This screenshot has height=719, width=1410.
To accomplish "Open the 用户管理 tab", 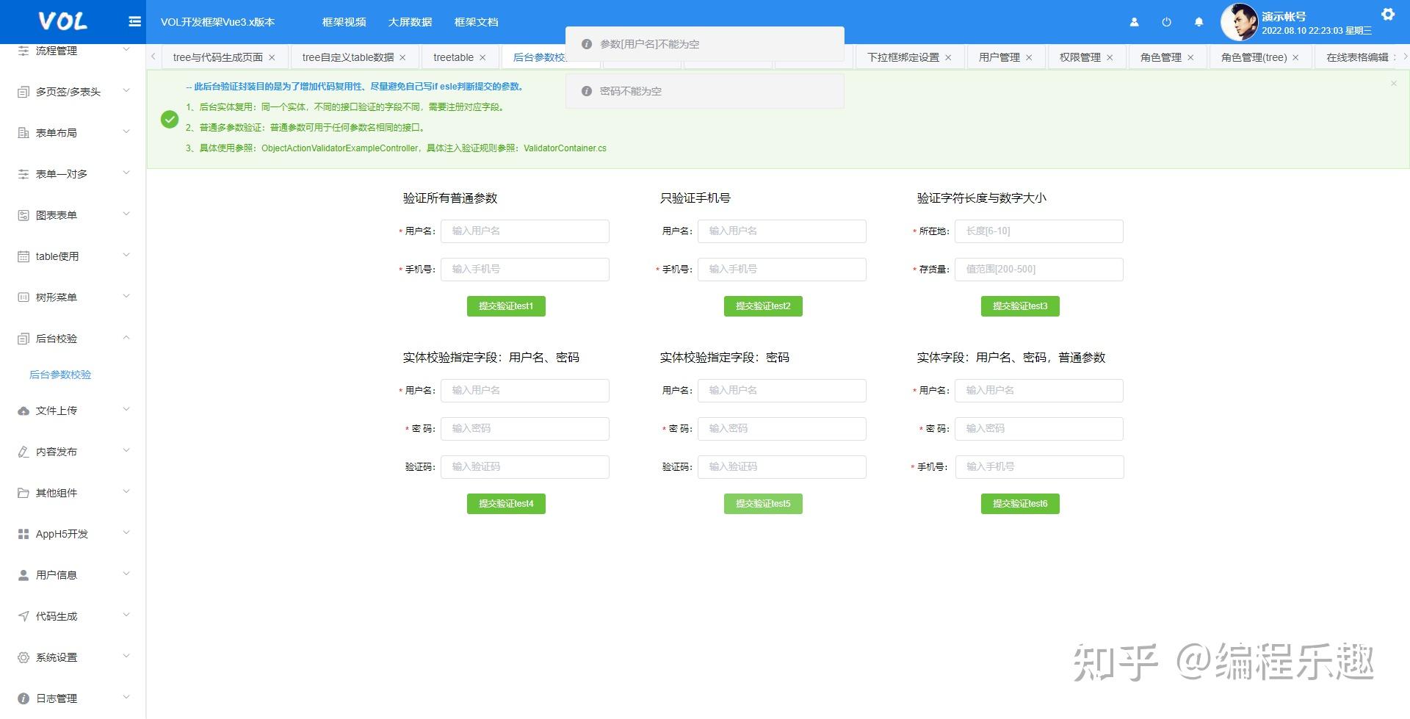I will (999, 57).
